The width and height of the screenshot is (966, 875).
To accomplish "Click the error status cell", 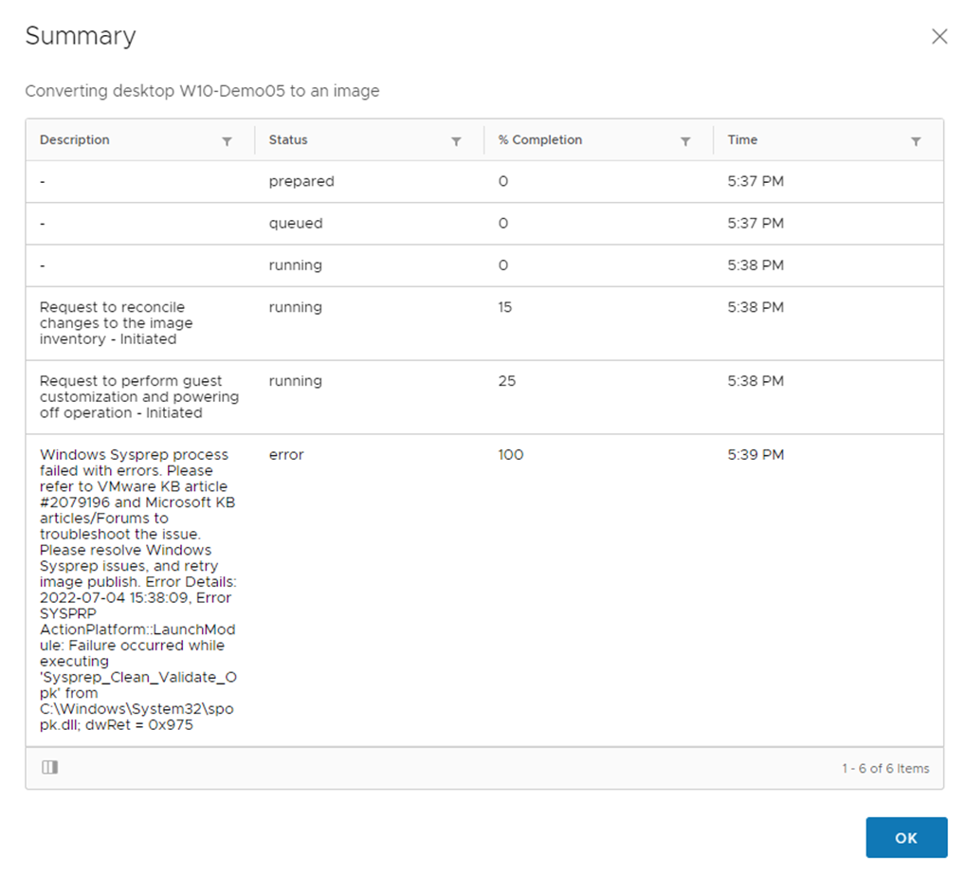I will coord(286,455).
